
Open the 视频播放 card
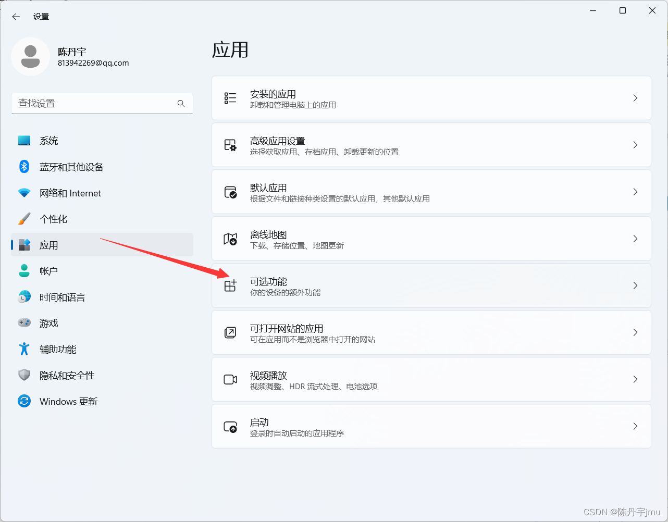pos(431,379)
